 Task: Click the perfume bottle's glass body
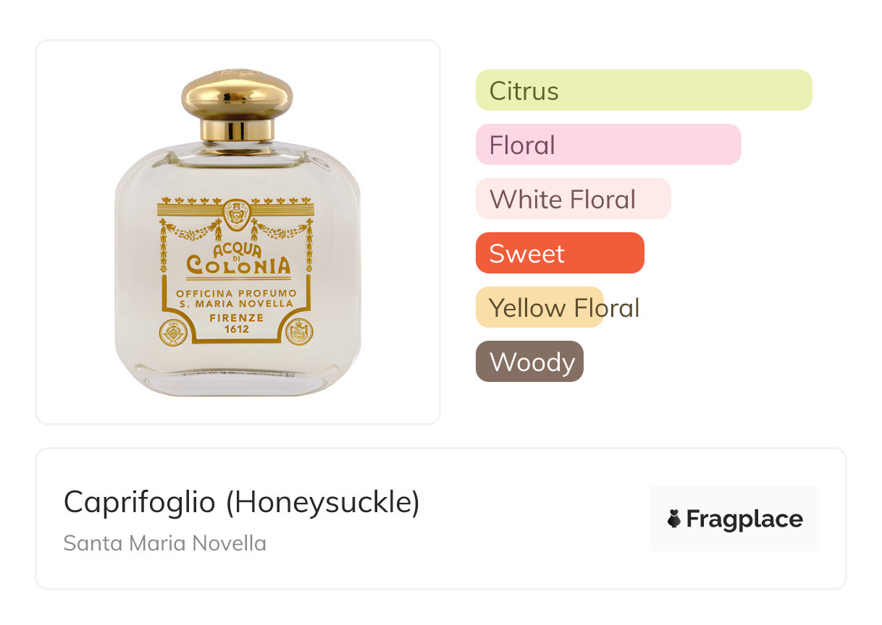point(138,289)
